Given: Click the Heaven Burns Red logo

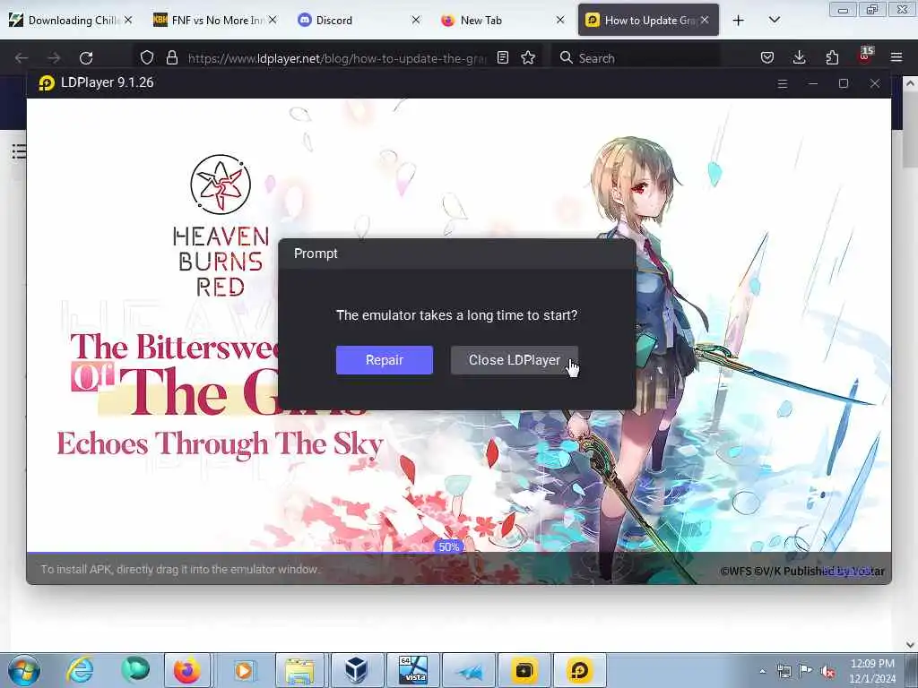Looking at the screenshot, I should 221,225.
